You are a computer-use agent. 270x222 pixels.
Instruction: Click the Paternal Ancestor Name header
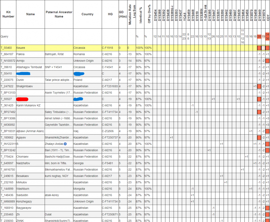(x=59, y=14)
